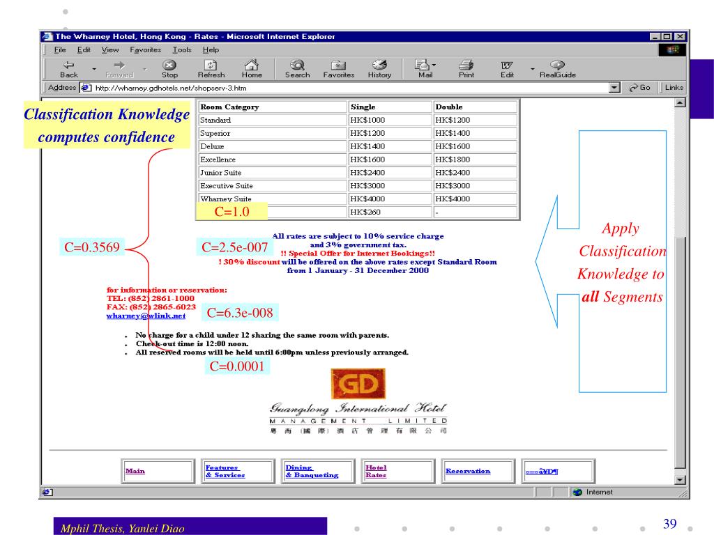Screen dimensions: 714x535
Task: Click the Links toolbar label
Action: coord(674,87)
